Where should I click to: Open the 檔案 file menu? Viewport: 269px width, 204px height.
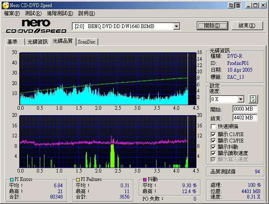(11, 13)
